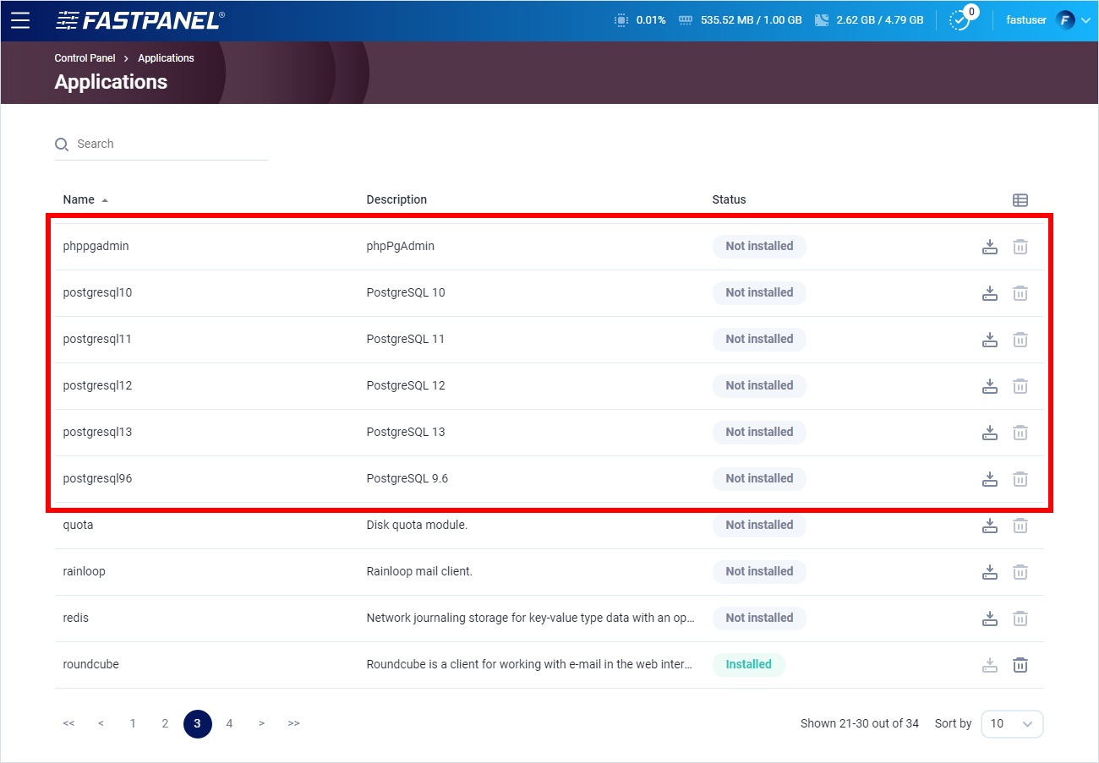Open the hamburger main menu
The height and width of the screenshot is (763, 1099).
[20, 20]
